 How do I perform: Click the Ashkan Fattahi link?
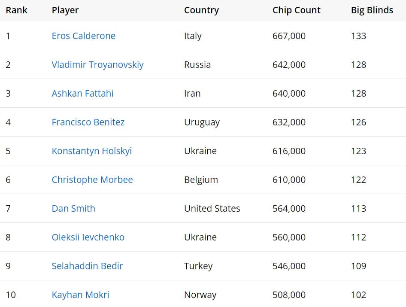tap(82, 93)
